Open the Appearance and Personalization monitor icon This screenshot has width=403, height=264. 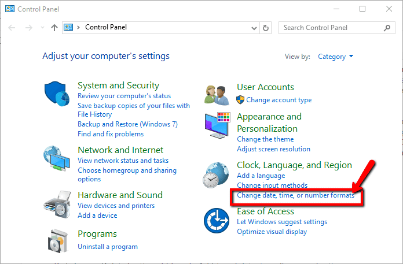tap(218, 125)
